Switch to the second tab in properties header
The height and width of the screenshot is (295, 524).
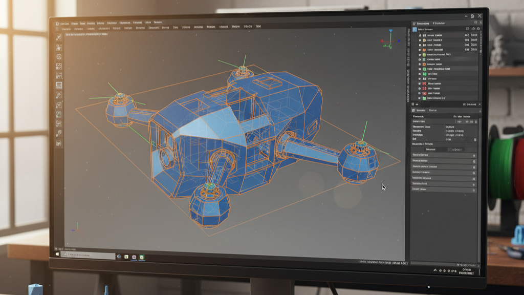pyautogui.click(x=433, y=110)
